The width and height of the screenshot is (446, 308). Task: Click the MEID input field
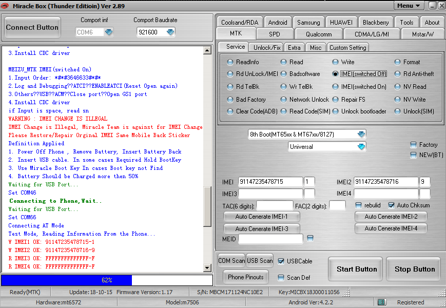click(x=270, y=239)
